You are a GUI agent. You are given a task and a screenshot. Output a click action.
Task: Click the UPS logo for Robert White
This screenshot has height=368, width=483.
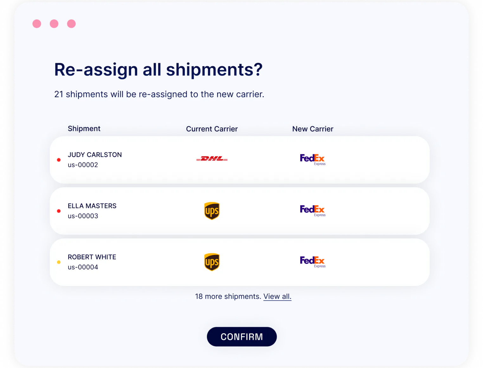pyautogui.click(x=212, y=262)
